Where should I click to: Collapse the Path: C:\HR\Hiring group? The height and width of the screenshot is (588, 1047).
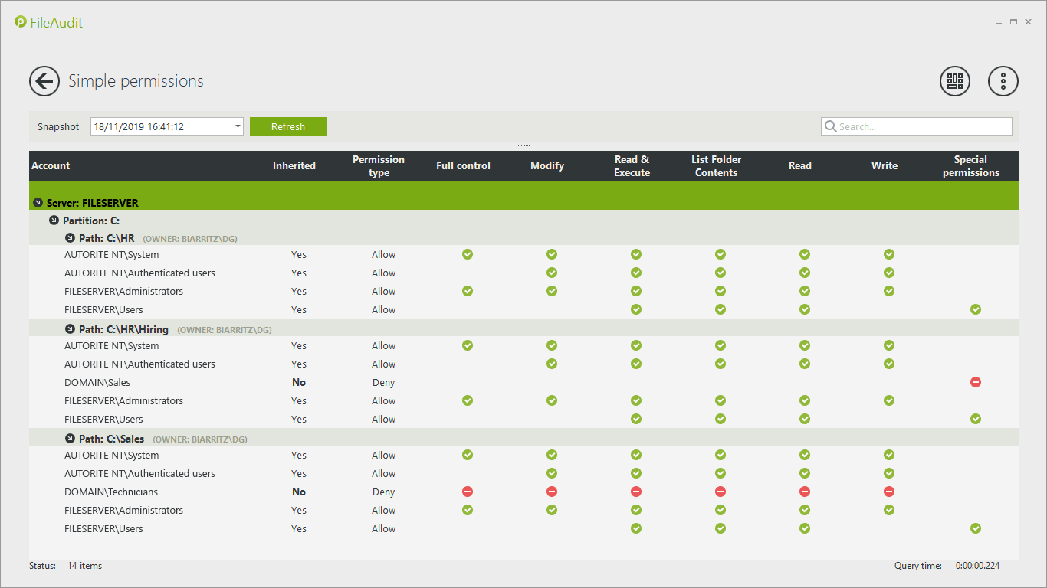(70, 329)
